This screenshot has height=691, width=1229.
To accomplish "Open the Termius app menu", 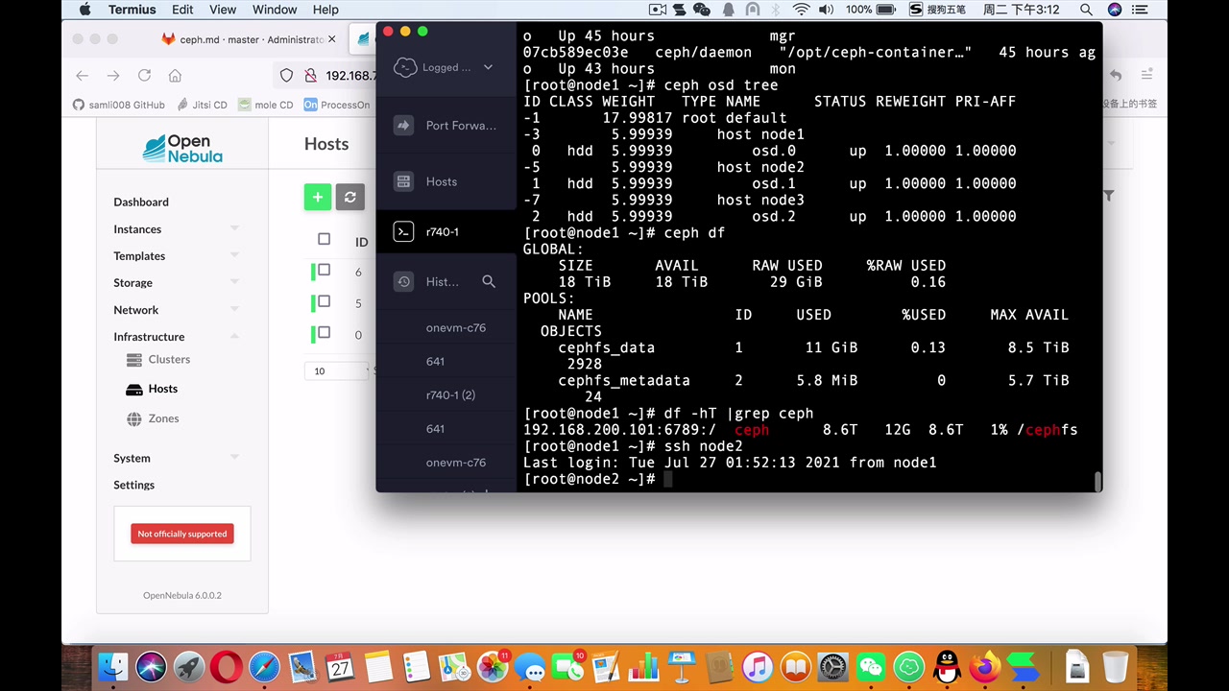I will tap(132, 10).
